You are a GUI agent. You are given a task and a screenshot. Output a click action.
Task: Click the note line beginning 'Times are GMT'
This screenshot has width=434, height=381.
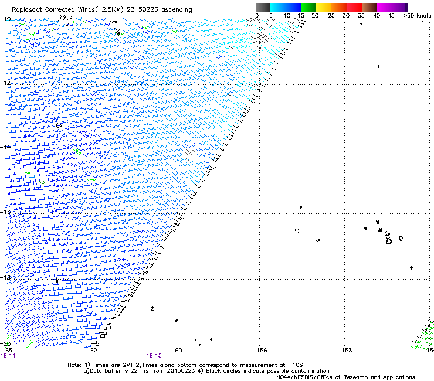pos(185,365)
